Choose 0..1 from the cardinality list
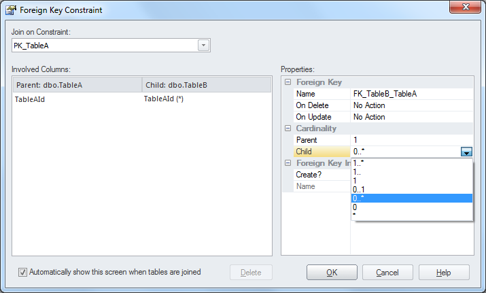The height and width of the screenshot is (293, 486). 360,190
